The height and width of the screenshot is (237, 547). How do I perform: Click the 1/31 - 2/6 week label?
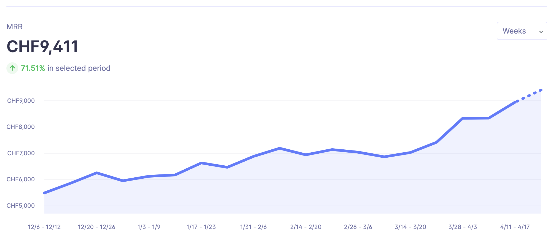point(253,227)
